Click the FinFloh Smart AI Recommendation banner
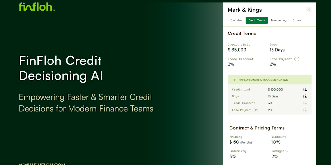 coord(269,80)
